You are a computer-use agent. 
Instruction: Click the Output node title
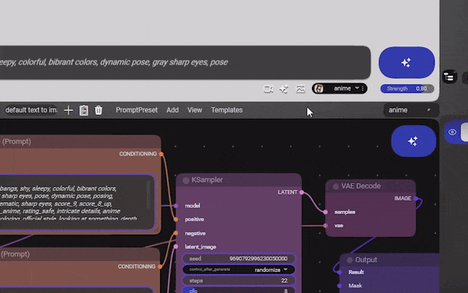[x=366, y=260]
